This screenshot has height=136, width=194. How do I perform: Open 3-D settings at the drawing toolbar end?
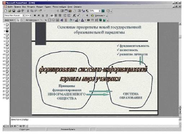(x=105, y=20)
